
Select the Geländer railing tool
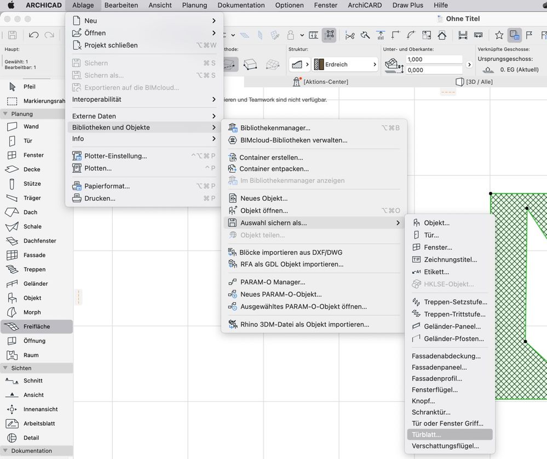point(37,284)
